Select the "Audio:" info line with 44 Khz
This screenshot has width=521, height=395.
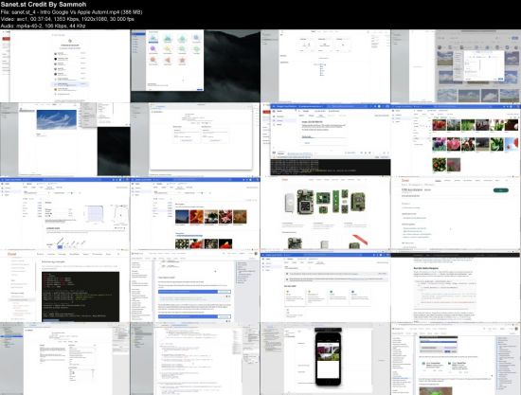pyautogui.click(x=44, y=26)
